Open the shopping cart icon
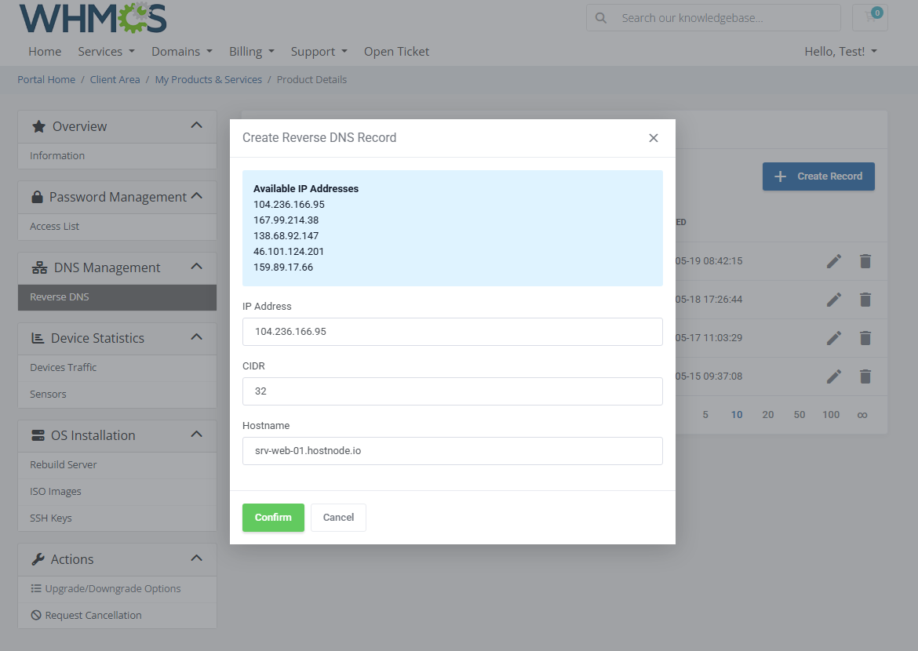Image resolution: width=918 pixels, height=651 pixels. click(870, 17)
